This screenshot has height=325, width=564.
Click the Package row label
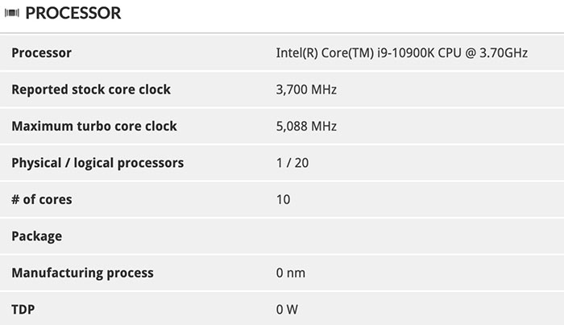point(36,236)
